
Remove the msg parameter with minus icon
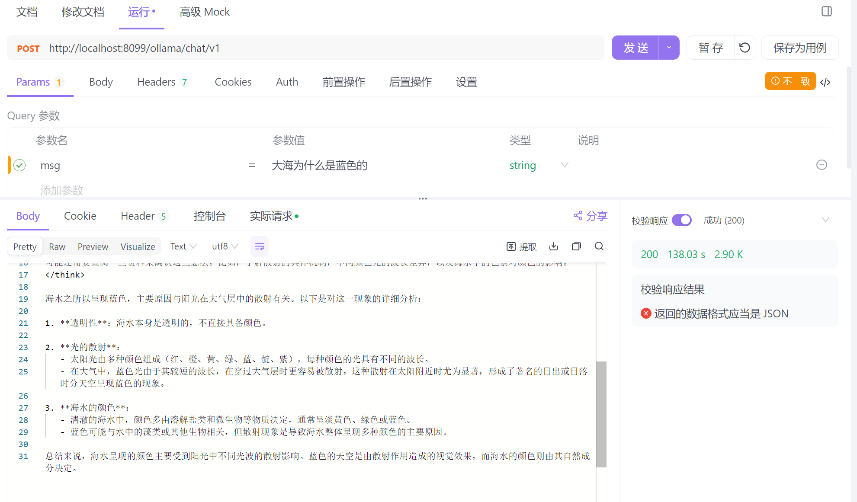[821, 165]
